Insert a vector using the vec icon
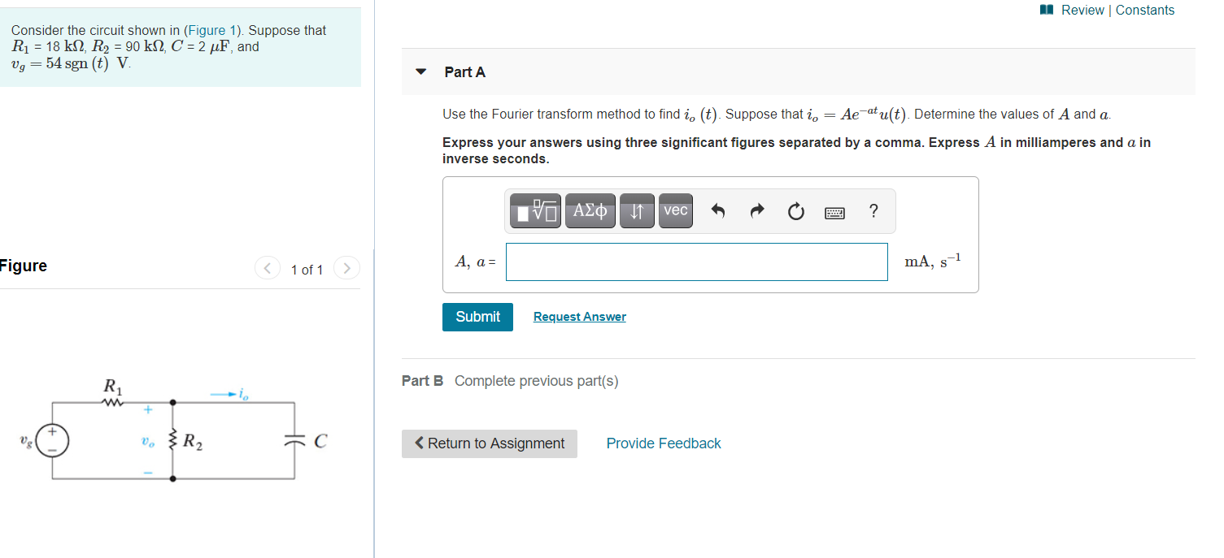Viewport: 1224px width, 558px height. coord(675,210)
